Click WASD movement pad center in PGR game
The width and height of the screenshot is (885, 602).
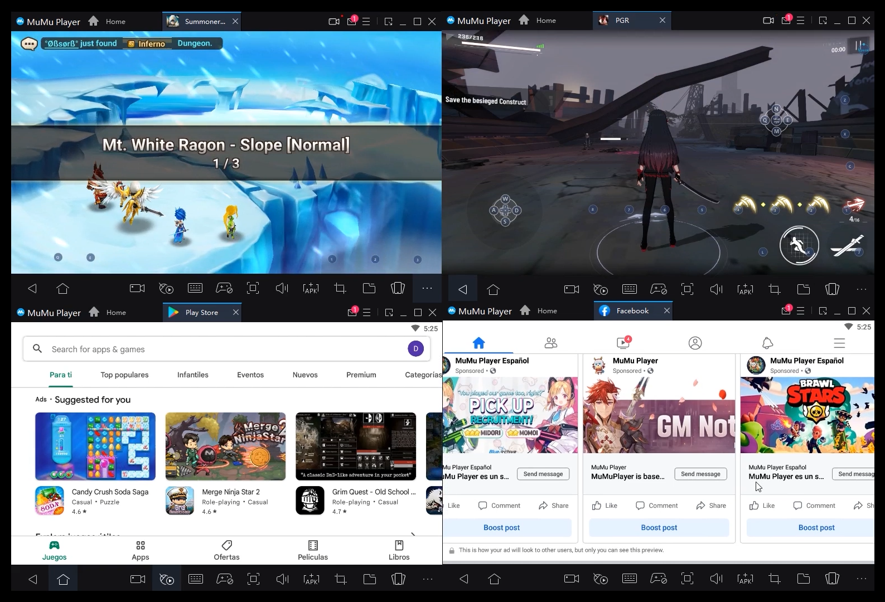[x=505, y=210]
